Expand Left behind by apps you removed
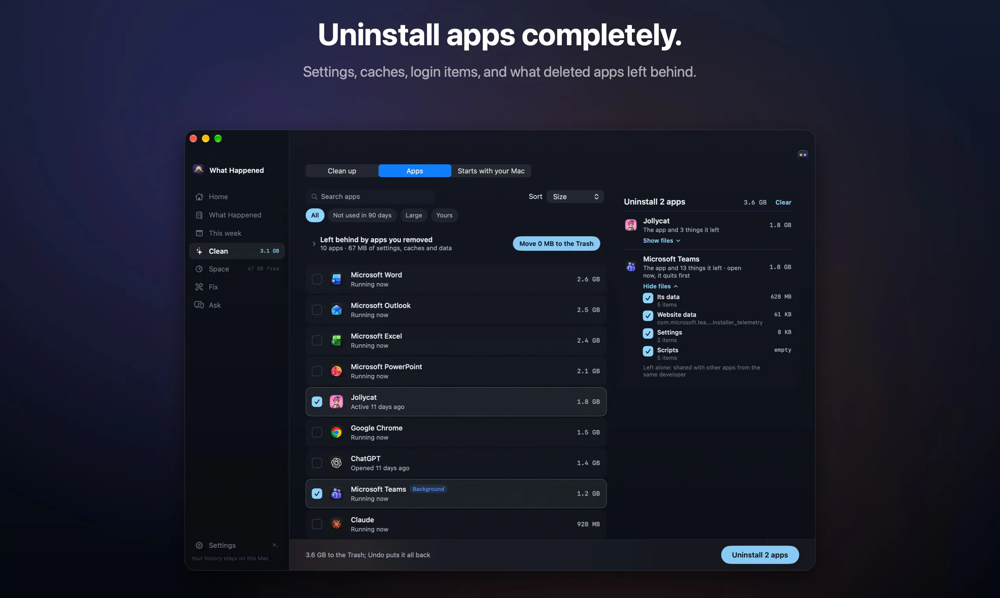Screen dimensions: 1000x598 pyautogui.click(x=314, y=244)
